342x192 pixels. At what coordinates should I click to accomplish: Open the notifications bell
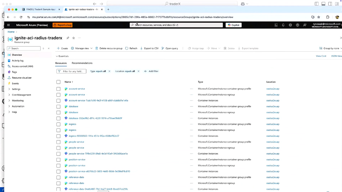283,25
